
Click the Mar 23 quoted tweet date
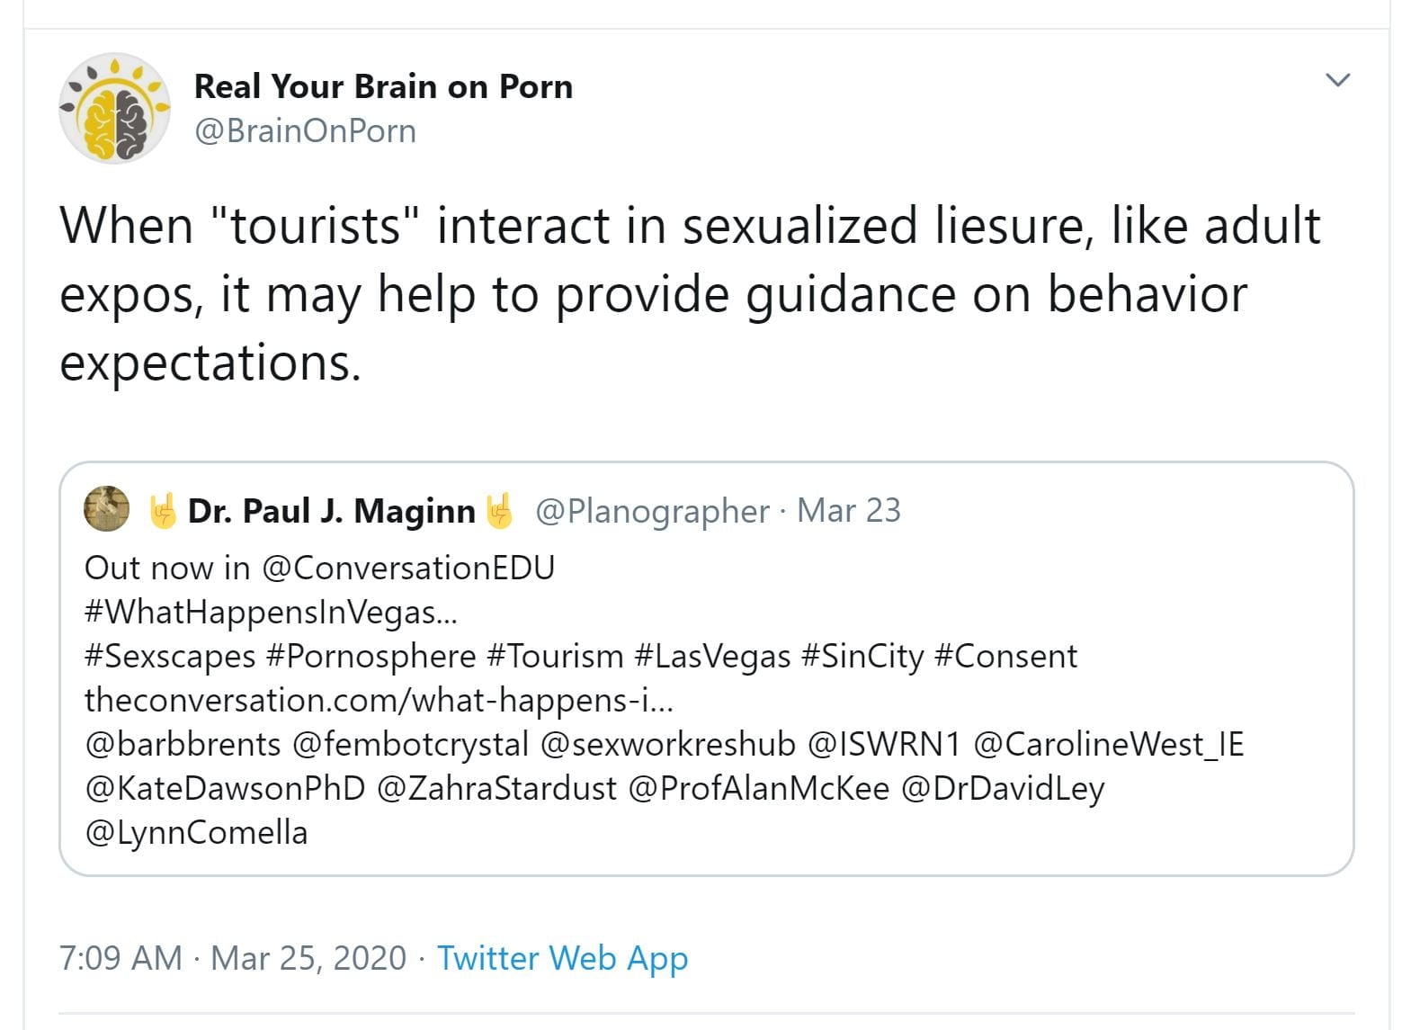coord(848,511)
